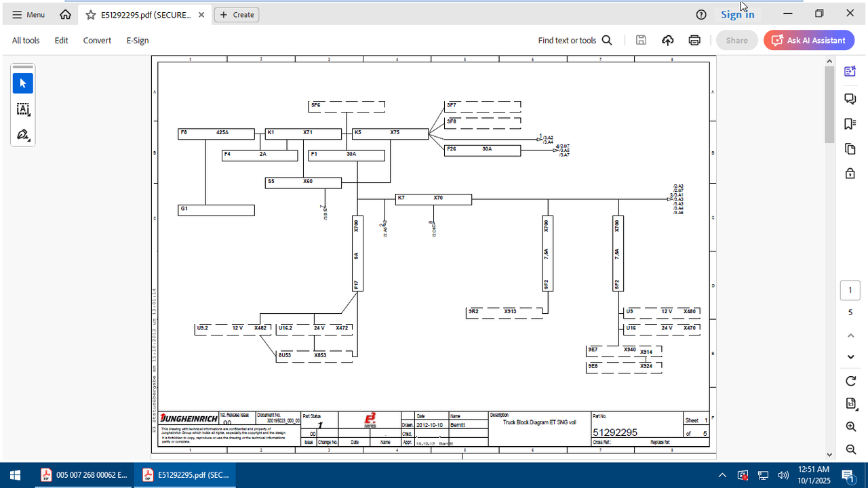Star the E51292295.pdf document tab
The width and height of the screenshot is (868, 488).
pyautogui.click(x=90, y=14)
